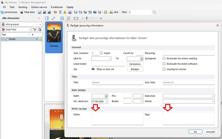Expand the Ormen tree row
This screenshot has width=222, height=139.
3,39
